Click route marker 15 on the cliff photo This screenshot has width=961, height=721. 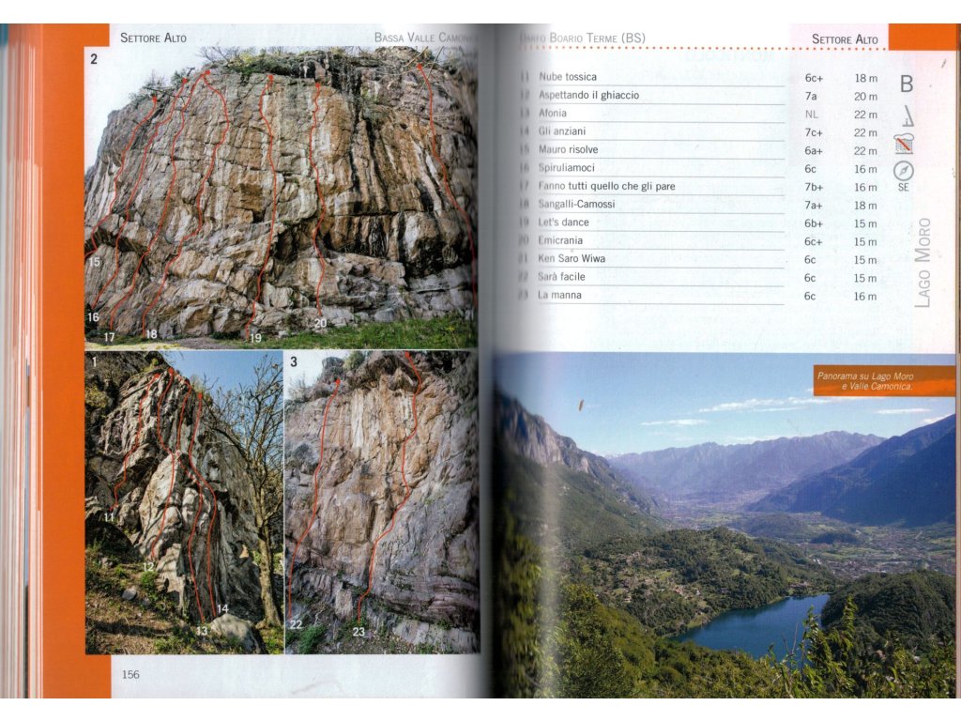click(x=95, y=262)
